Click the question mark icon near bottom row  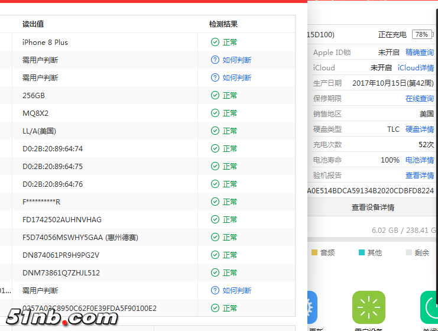[215, 290]
